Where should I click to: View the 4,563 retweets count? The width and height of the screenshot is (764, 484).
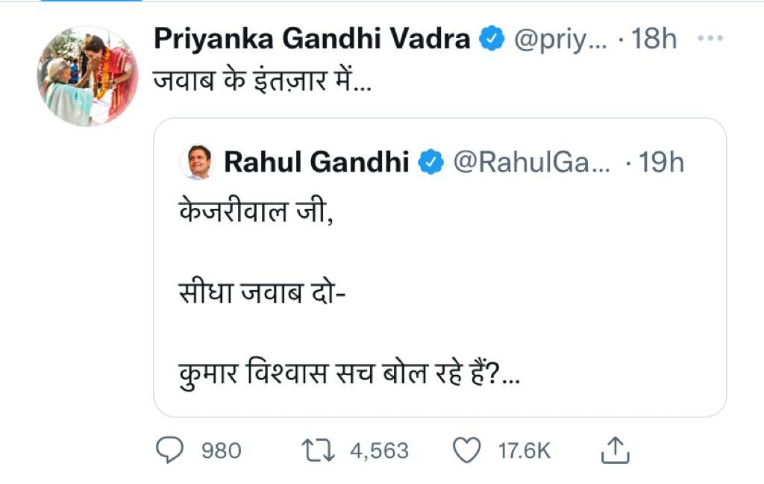click(x=379, y=450)
